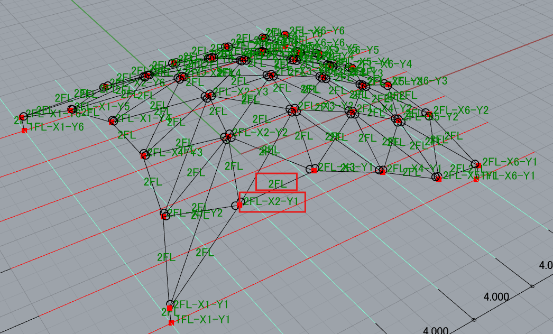Select the red point left of 1FL-X1-Y6
The image size is (553, 334).
(24, 130)
